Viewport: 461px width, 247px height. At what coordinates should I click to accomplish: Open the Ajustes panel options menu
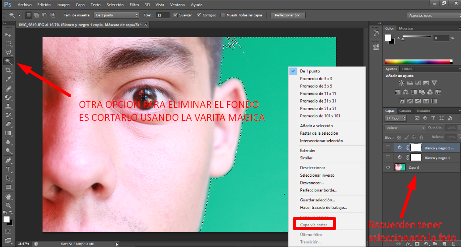click(x=459, y=69)
